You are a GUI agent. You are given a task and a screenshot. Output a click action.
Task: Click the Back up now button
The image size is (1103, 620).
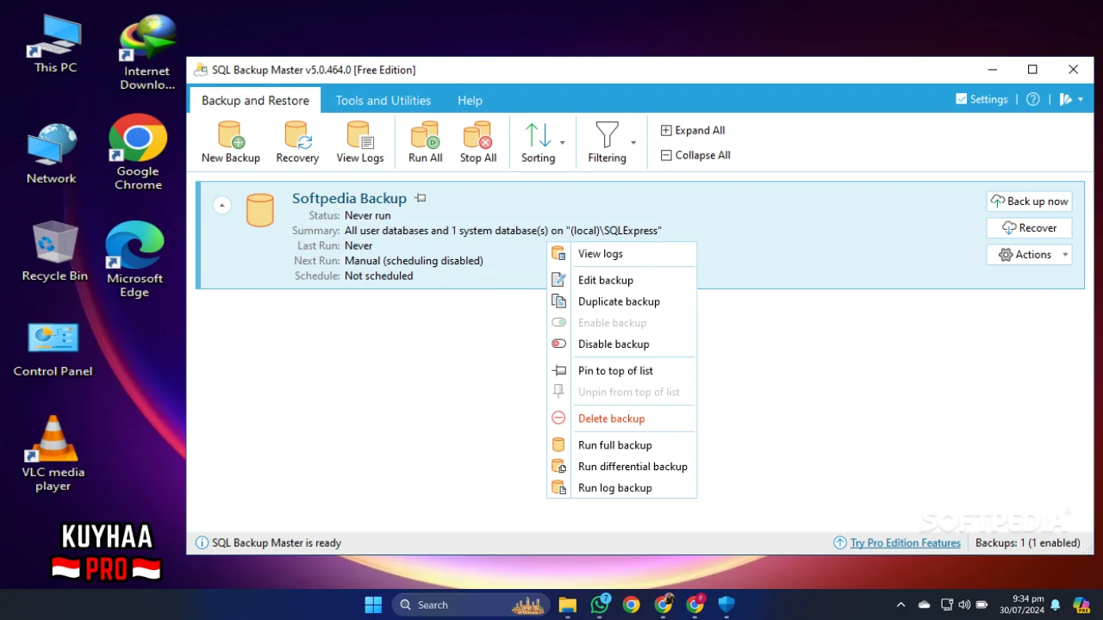coord(1029,201)
